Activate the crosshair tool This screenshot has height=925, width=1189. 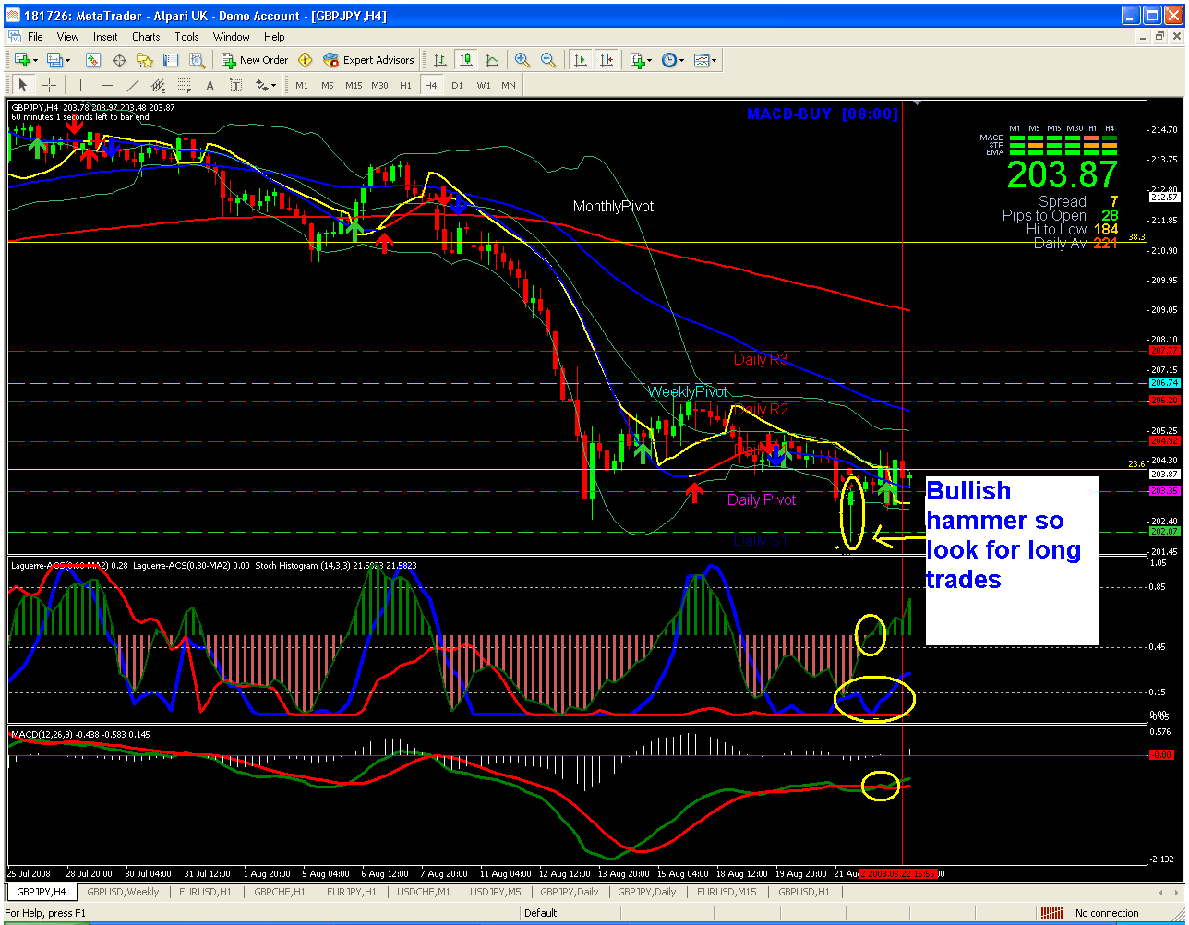(49, 85)
